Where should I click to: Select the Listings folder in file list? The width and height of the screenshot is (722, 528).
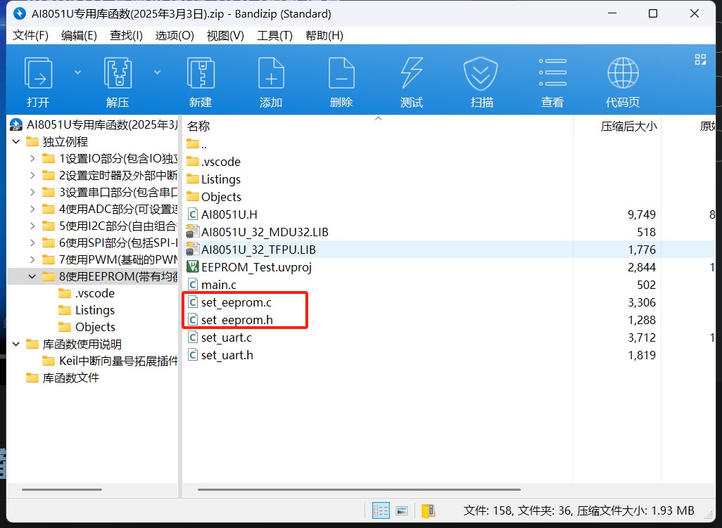click(213, 179)
